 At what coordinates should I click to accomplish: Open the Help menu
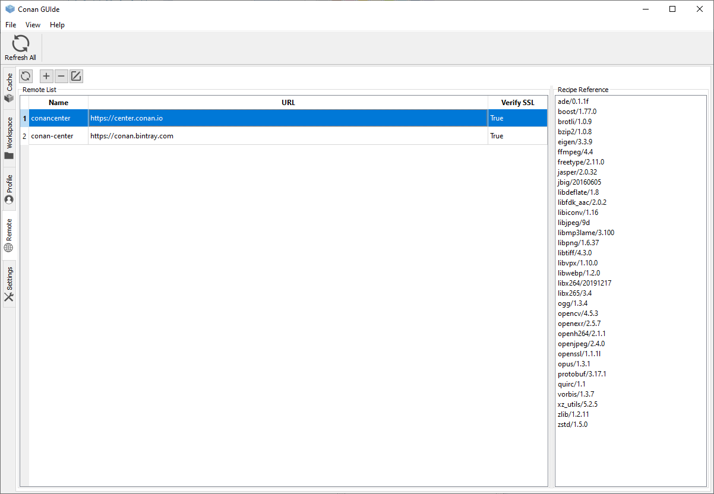57,25
